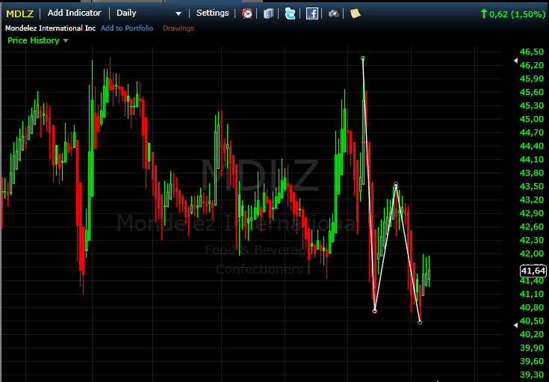Share chart via Facebook icon
549x382 pixels.
[312, 13]
